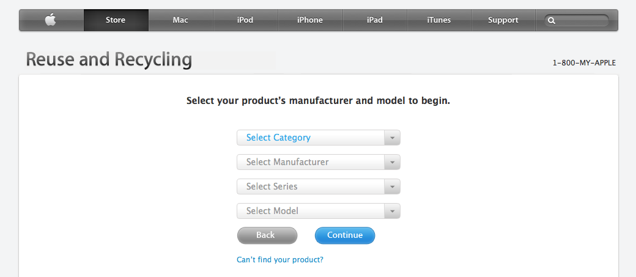
Task: Open iTunes from the navigation bar
Action: click(439, 20)
